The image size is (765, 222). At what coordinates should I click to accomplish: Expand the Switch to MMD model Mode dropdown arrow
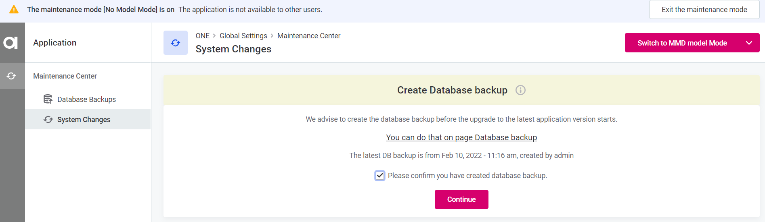pyautogui.click(x=749, y=43)
